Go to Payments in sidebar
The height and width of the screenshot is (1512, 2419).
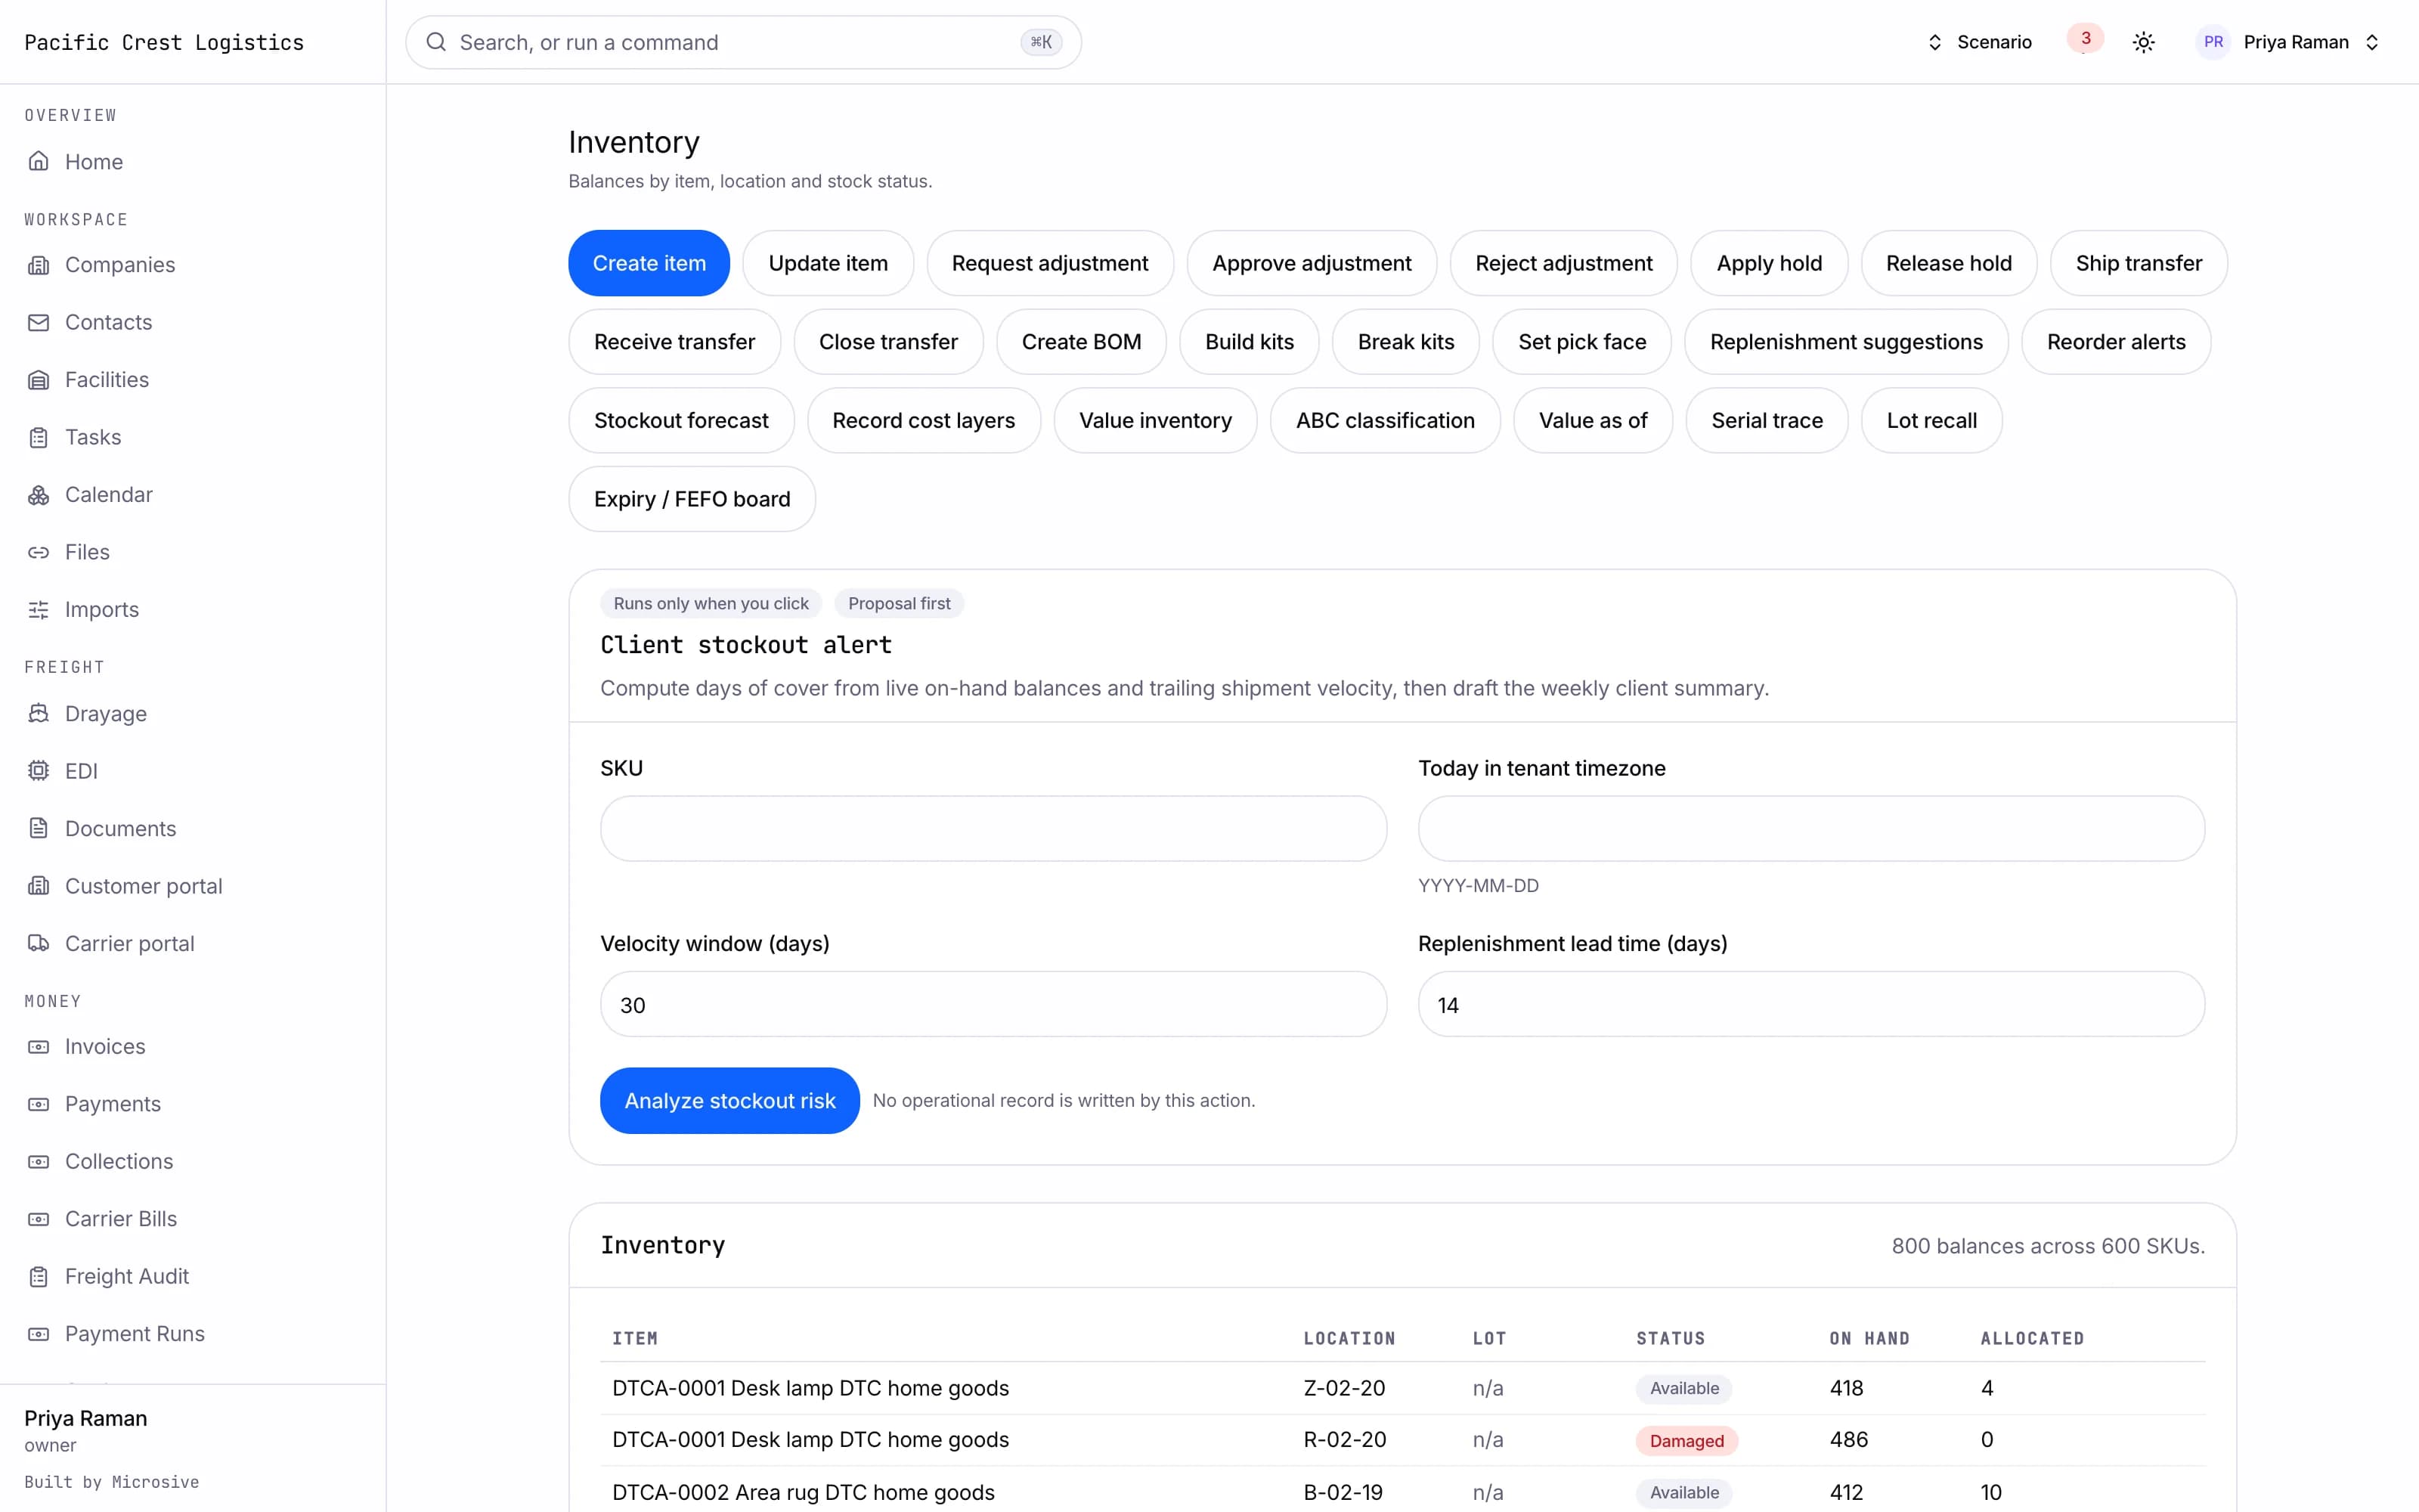[x=112, y=1104]
